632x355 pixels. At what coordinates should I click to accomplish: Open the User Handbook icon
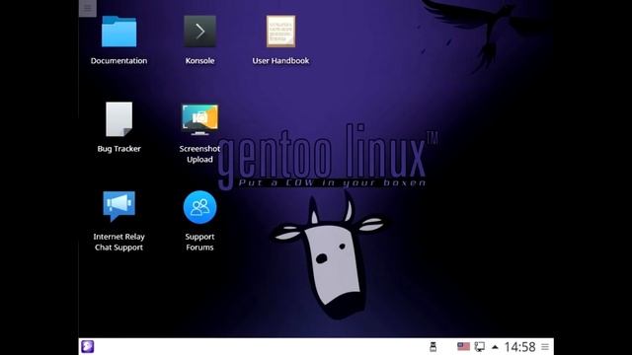point(280,32)
